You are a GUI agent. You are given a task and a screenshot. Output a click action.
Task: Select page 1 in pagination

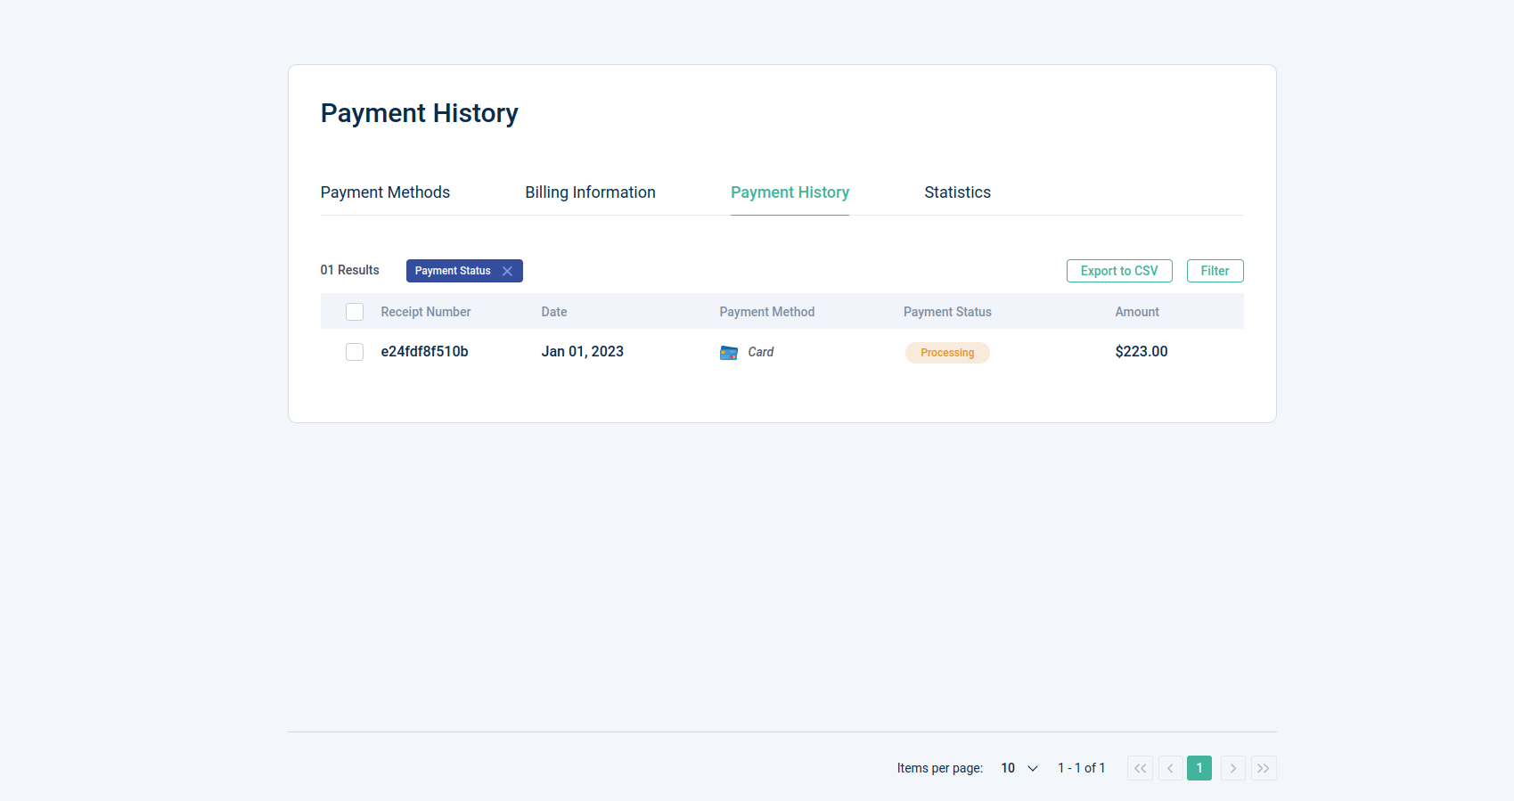1199,768
